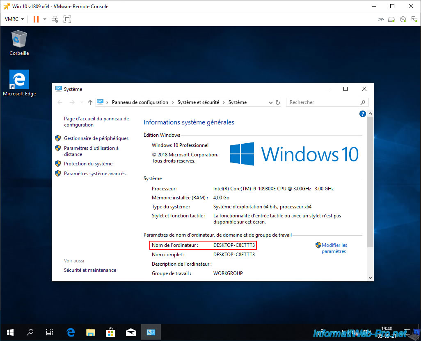Open help with the question mark icon
The width and height of the screenshot is (421, 341).
click(x=362, y=114)
